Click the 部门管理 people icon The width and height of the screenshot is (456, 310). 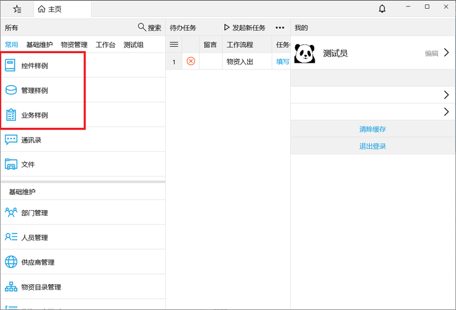pos(11,213)
